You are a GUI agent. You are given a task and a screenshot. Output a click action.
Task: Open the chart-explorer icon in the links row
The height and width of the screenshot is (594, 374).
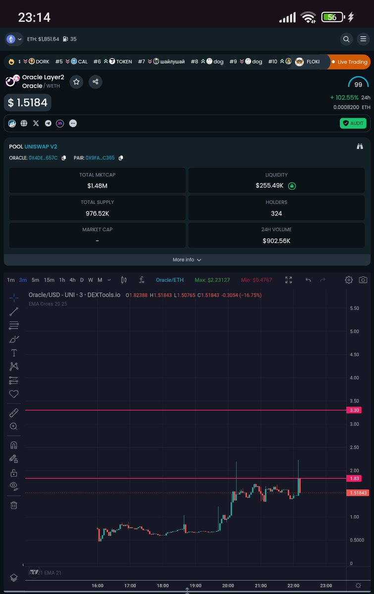(x=12, y=123)
